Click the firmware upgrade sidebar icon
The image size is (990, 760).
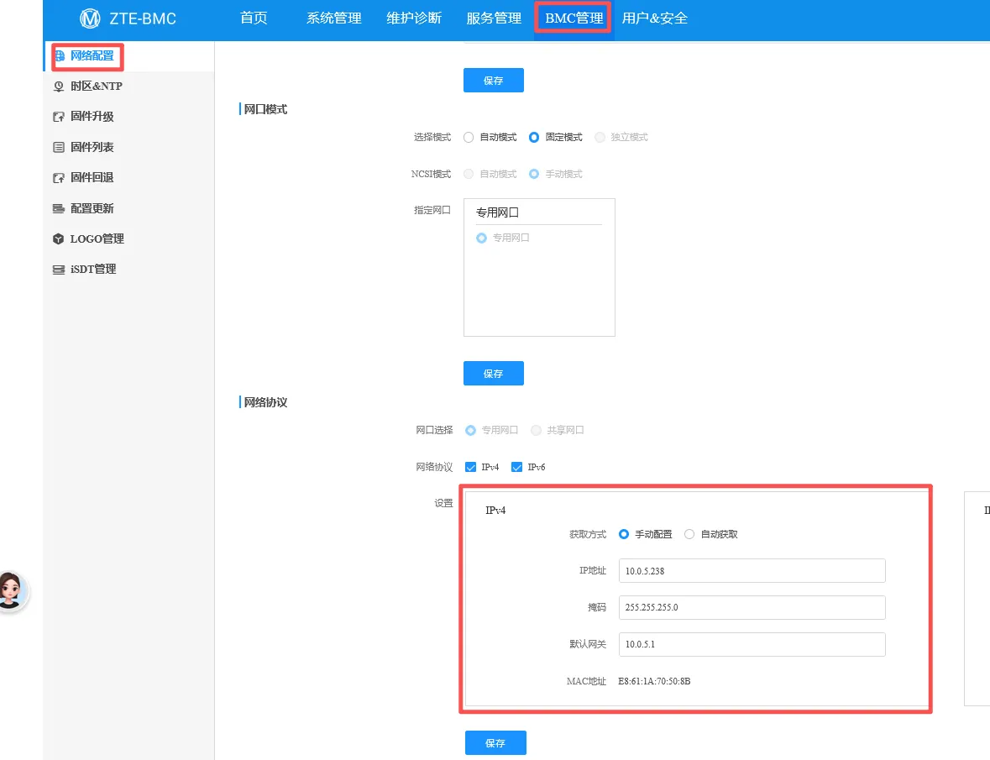59,117
